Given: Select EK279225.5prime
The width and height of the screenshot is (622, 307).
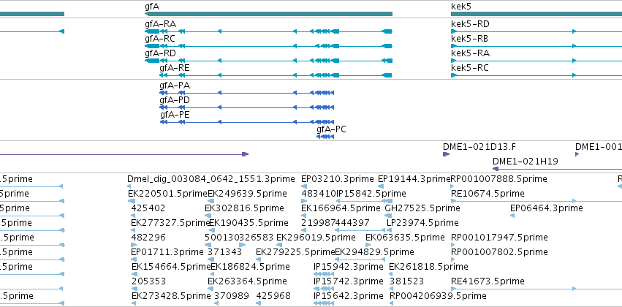Looking at the screenshot, I should click(x=295, y=252).
